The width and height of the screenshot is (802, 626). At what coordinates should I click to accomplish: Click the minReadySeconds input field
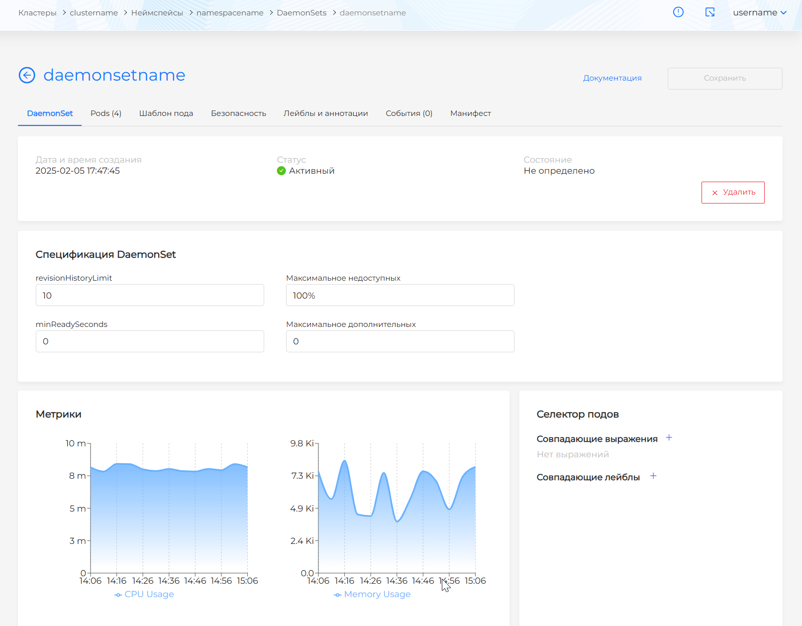click(x=150, y=341)
